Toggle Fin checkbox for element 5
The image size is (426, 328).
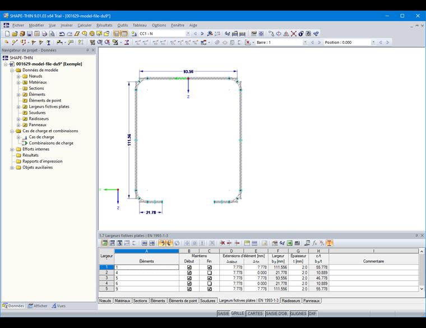click(209, 278)
